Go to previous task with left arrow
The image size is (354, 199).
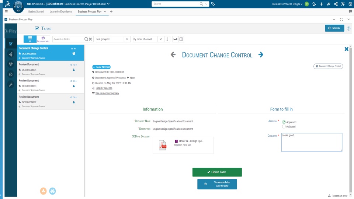pos(173,55)
